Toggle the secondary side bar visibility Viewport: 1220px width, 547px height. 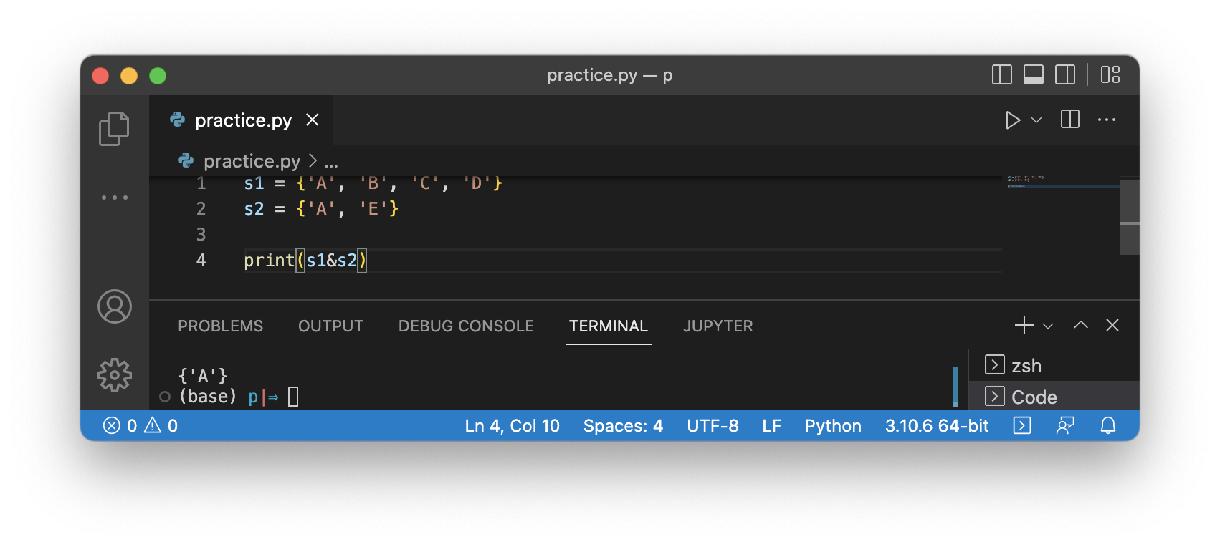(1064, 74)
